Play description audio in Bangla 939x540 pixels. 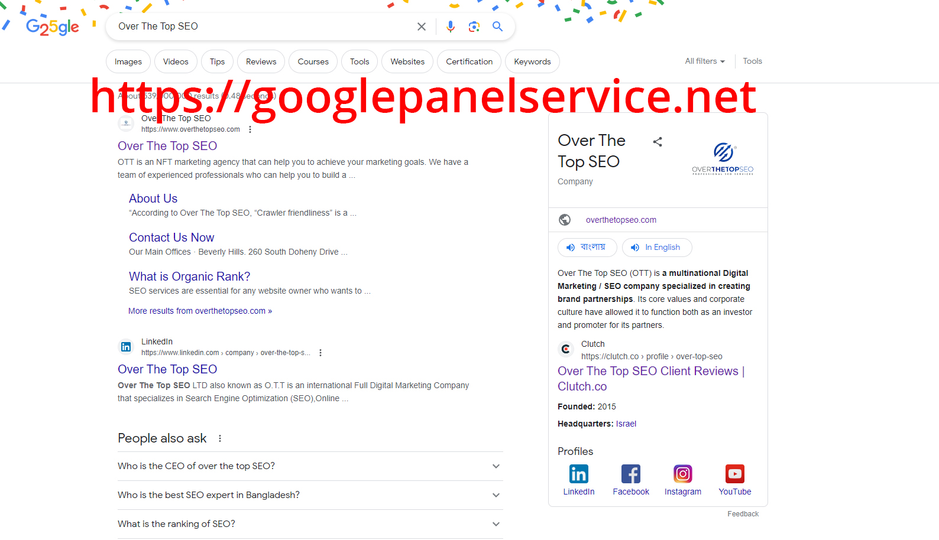click(587, 248)
